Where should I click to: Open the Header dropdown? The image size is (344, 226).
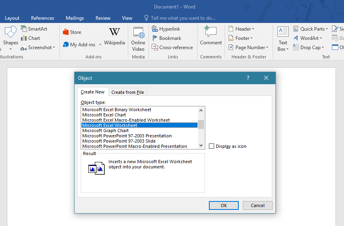point(241,29)
